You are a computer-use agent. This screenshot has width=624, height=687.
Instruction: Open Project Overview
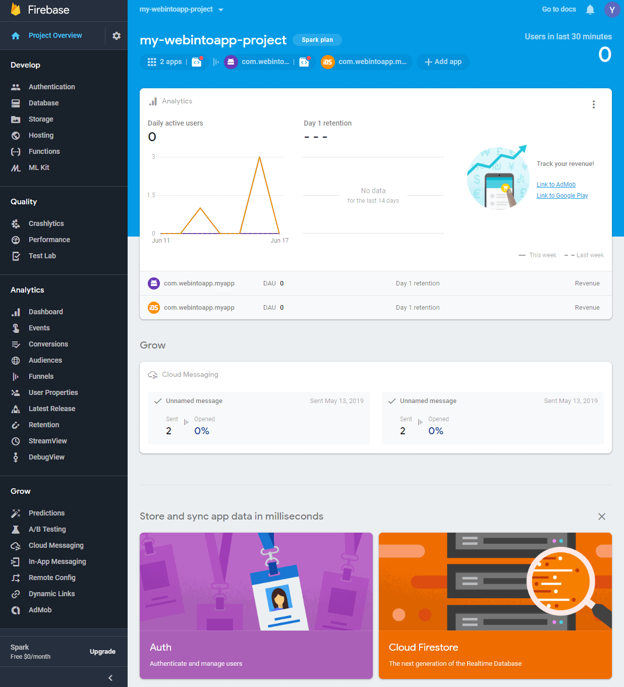point(55,35)
